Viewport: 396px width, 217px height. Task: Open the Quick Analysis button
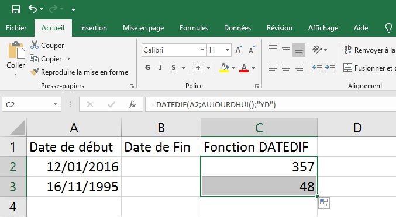tap(324, 203)
